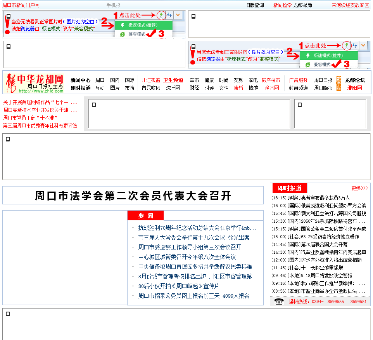Go to 即时报道 in navigation bar
373x340 pixels.
pos(80,88)
